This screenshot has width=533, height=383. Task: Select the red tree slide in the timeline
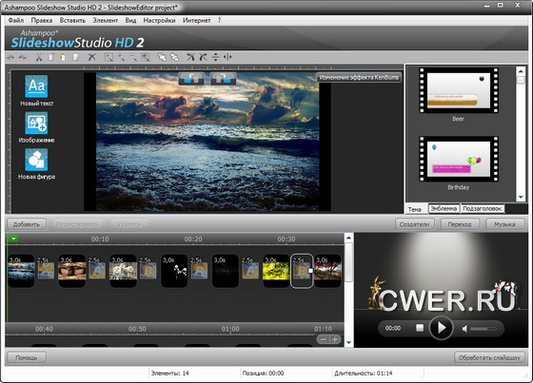(327, 271)
